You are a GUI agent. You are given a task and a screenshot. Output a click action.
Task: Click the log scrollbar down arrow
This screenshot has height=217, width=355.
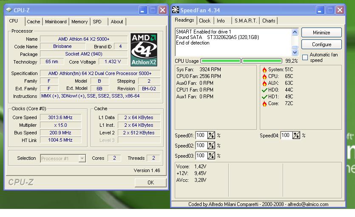click(x=295, y=53)
